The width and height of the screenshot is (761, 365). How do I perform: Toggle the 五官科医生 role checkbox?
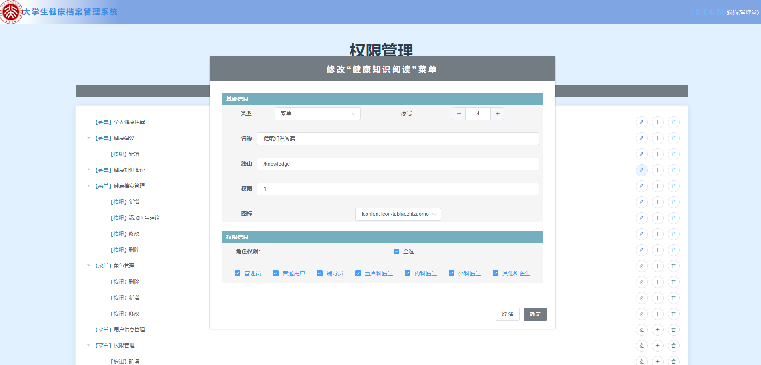click(358, 273)
